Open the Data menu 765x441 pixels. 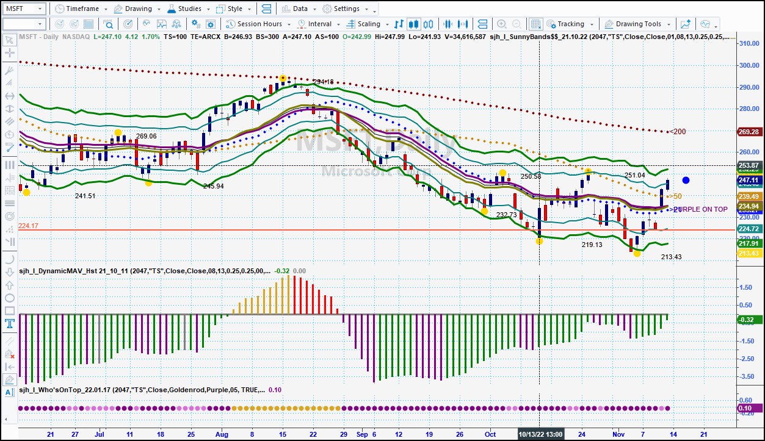pos(300,9)
